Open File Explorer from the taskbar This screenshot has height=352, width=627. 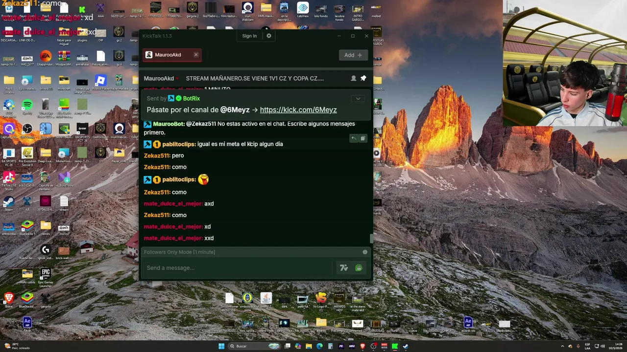pyautogui.click(x=309, y=346)
